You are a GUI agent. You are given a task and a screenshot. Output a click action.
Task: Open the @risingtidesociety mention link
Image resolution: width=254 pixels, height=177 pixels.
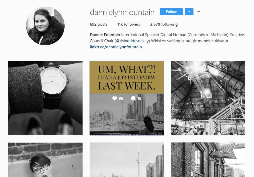click(132, 41)
